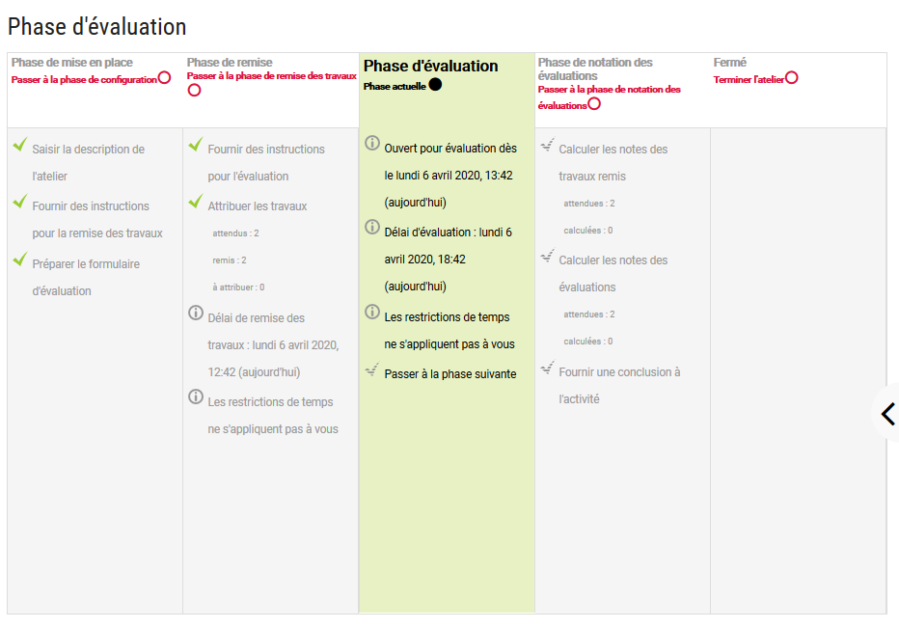Click the 'Terminer l'atelier' link
Image resolution: width=899 pixels, height=629 pixels.
click(x=749, y=80)
